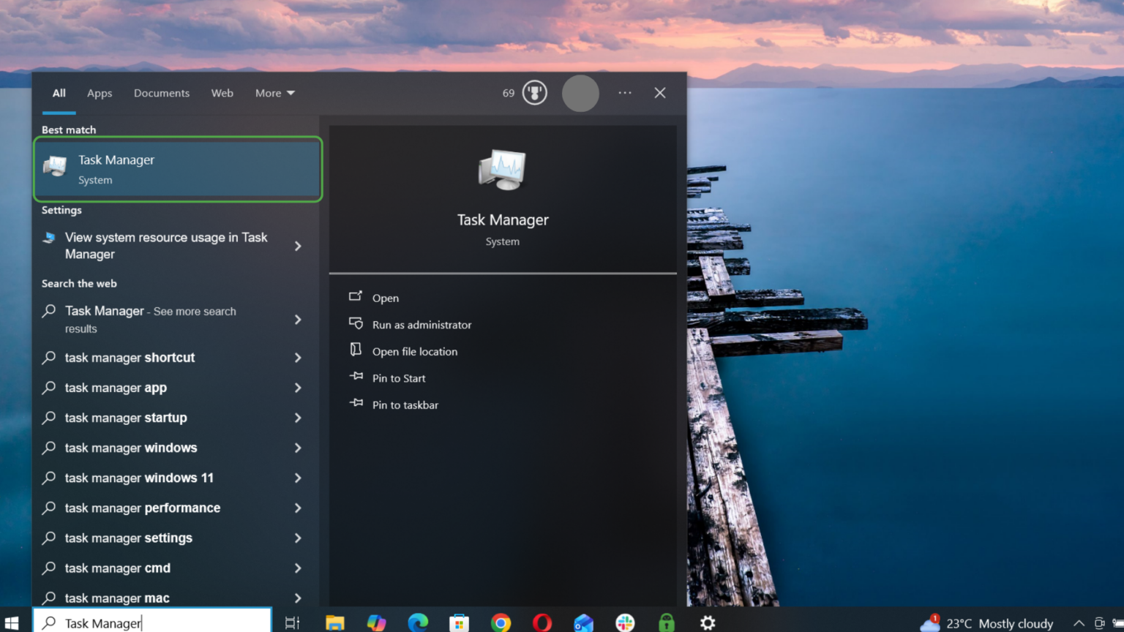This screenshot has height=632, width=1124.
Task: Expand chevron for View system resource usage
Action: point(298,246)
